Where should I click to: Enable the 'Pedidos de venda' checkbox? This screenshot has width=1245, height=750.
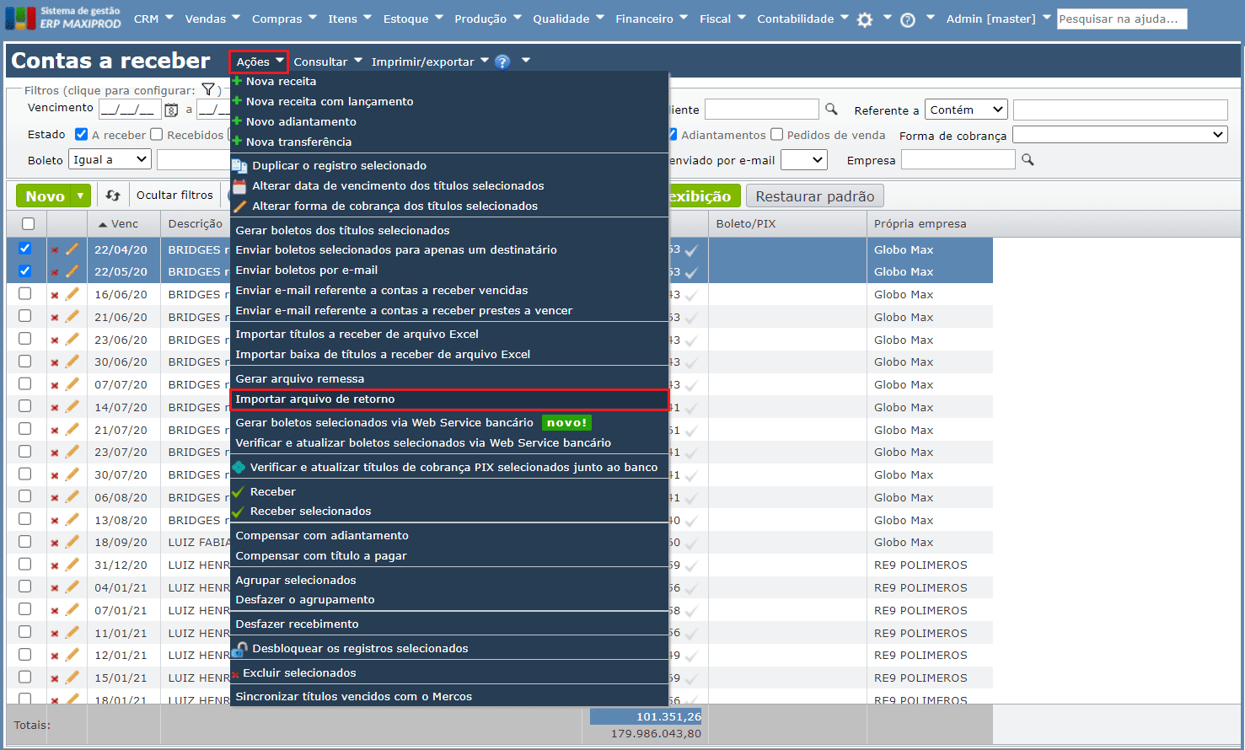tap(777, 135)
